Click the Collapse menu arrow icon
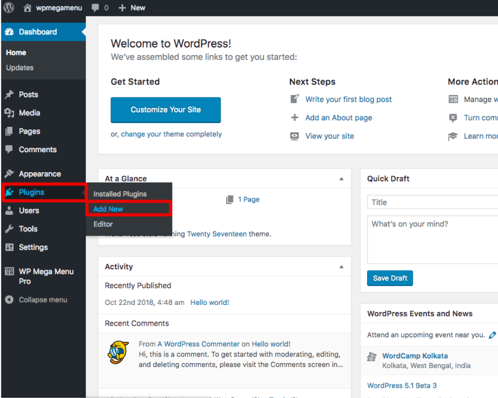This screenshot has width=498, height=398. (9, 299)
